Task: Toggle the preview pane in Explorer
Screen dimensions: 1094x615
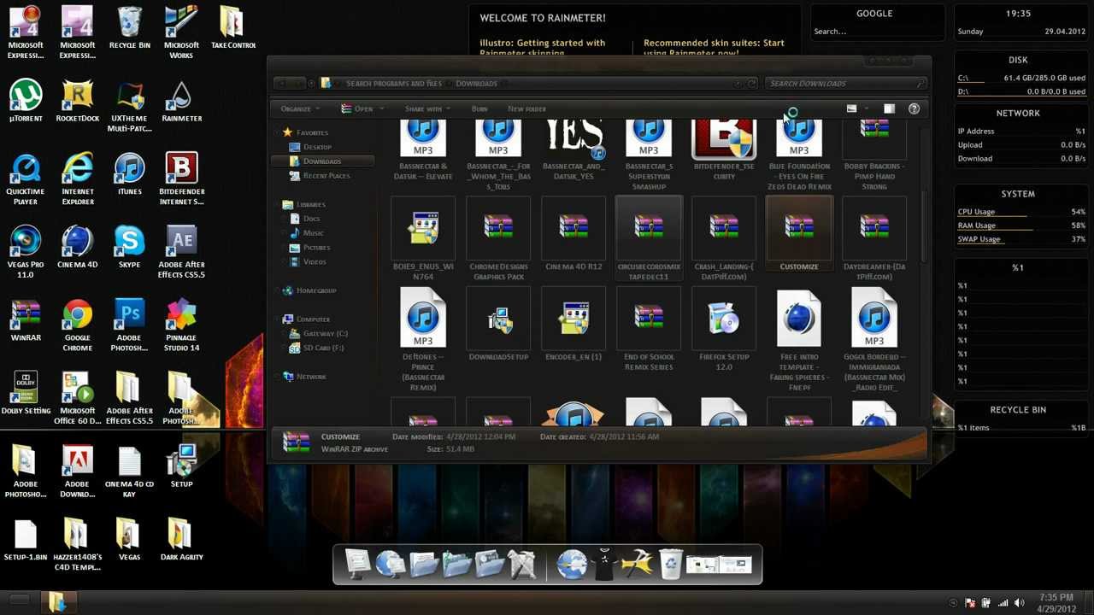Action: click(889, 108)
